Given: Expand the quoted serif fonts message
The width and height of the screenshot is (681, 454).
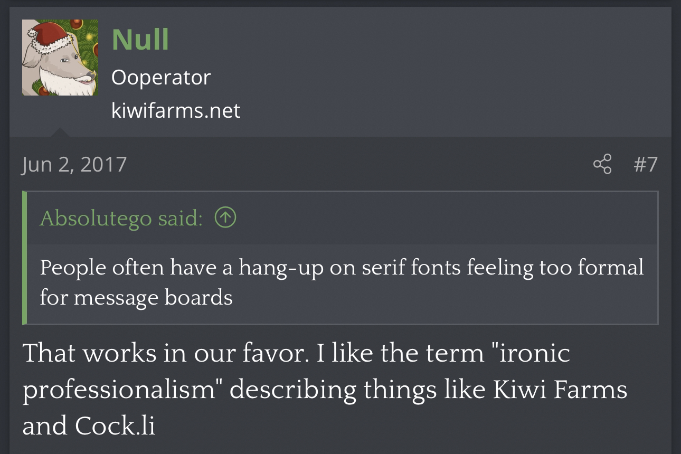Looking at the screenshot, I should 342,283.
